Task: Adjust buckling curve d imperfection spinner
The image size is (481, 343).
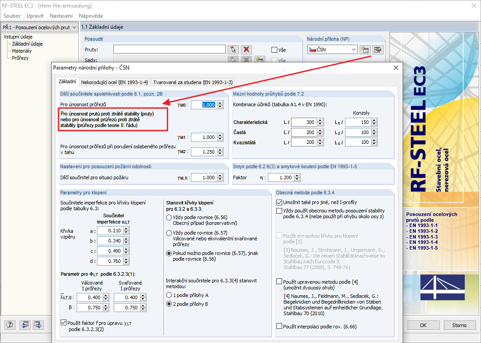Action: (126, 261)
